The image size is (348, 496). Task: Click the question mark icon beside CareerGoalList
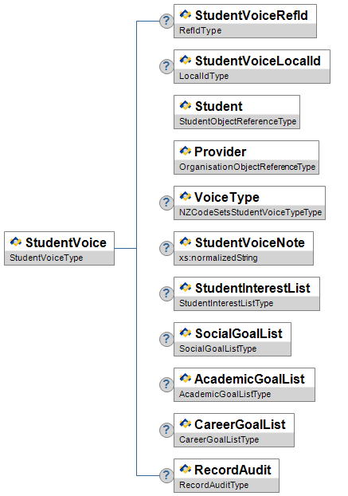pos(166,430)
